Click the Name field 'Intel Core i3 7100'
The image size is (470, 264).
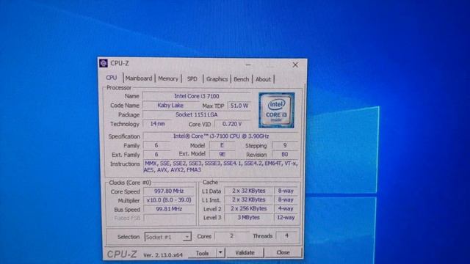click(197, 96)
